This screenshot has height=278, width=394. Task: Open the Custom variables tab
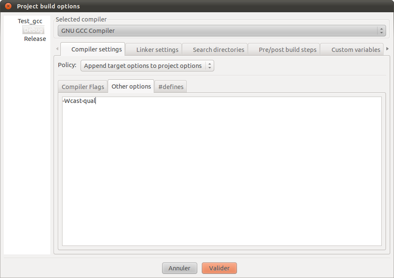352,49
